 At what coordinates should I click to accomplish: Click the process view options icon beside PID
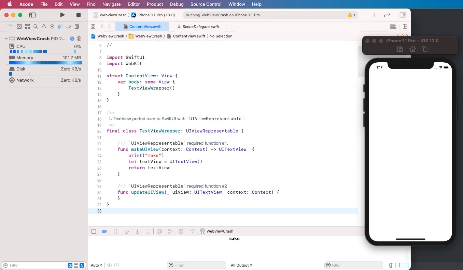(x=79, y=38)
